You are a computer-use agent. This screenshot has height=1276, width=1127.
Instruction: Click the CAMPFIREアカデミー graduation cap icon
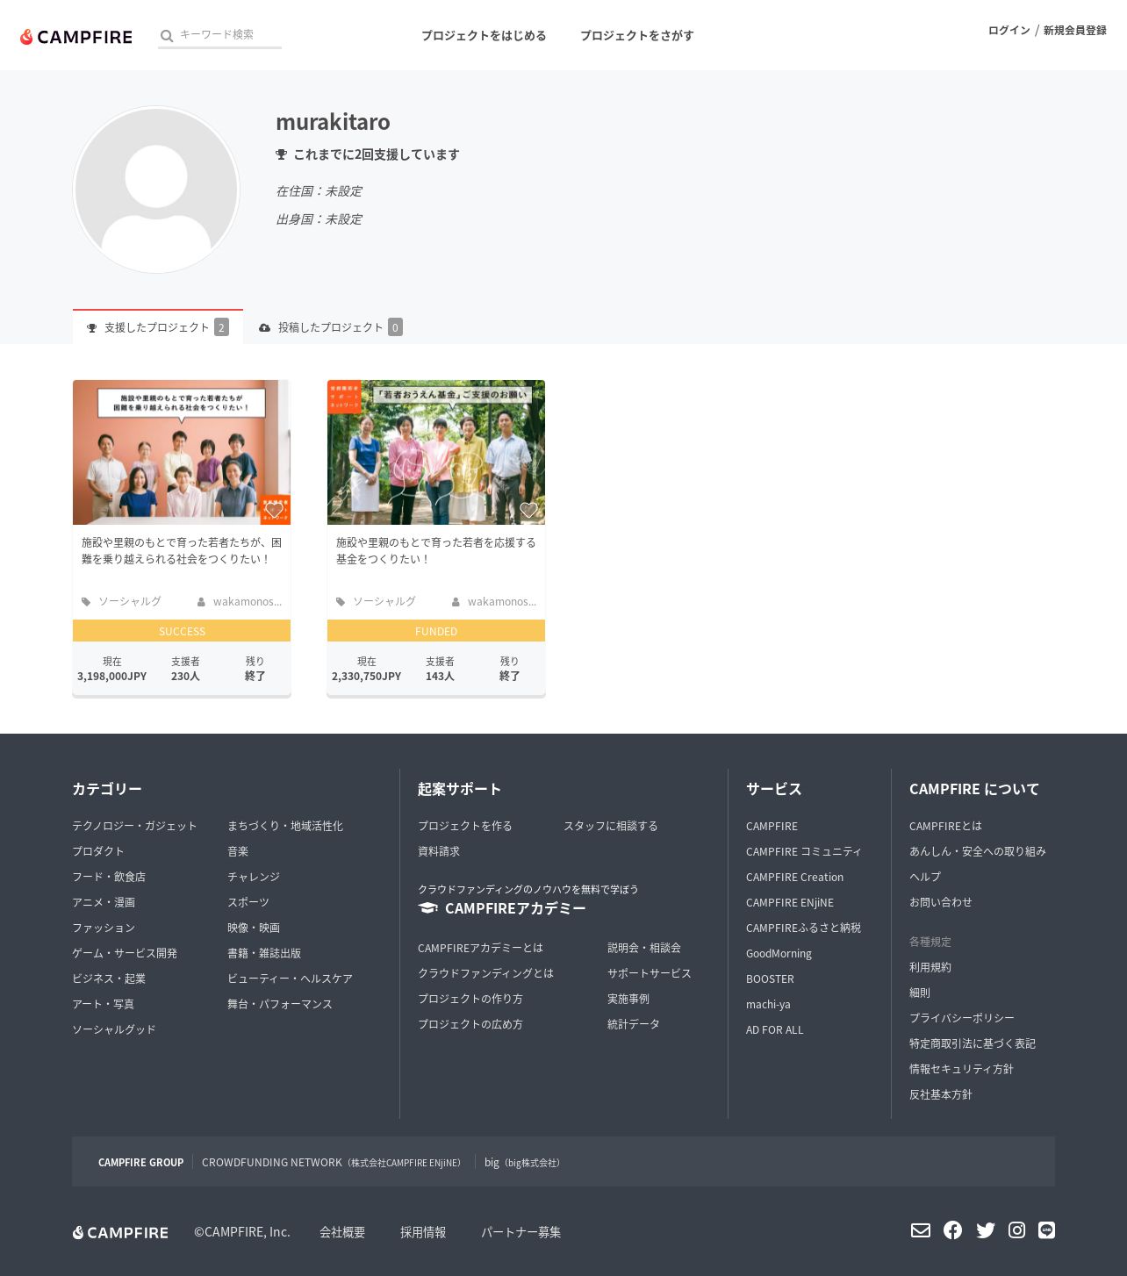427,908
